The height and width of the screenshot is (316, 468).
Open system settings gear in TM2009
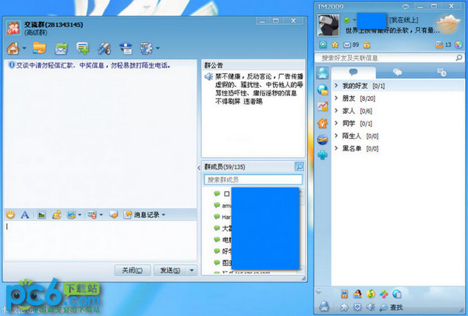tap(357, 307)
